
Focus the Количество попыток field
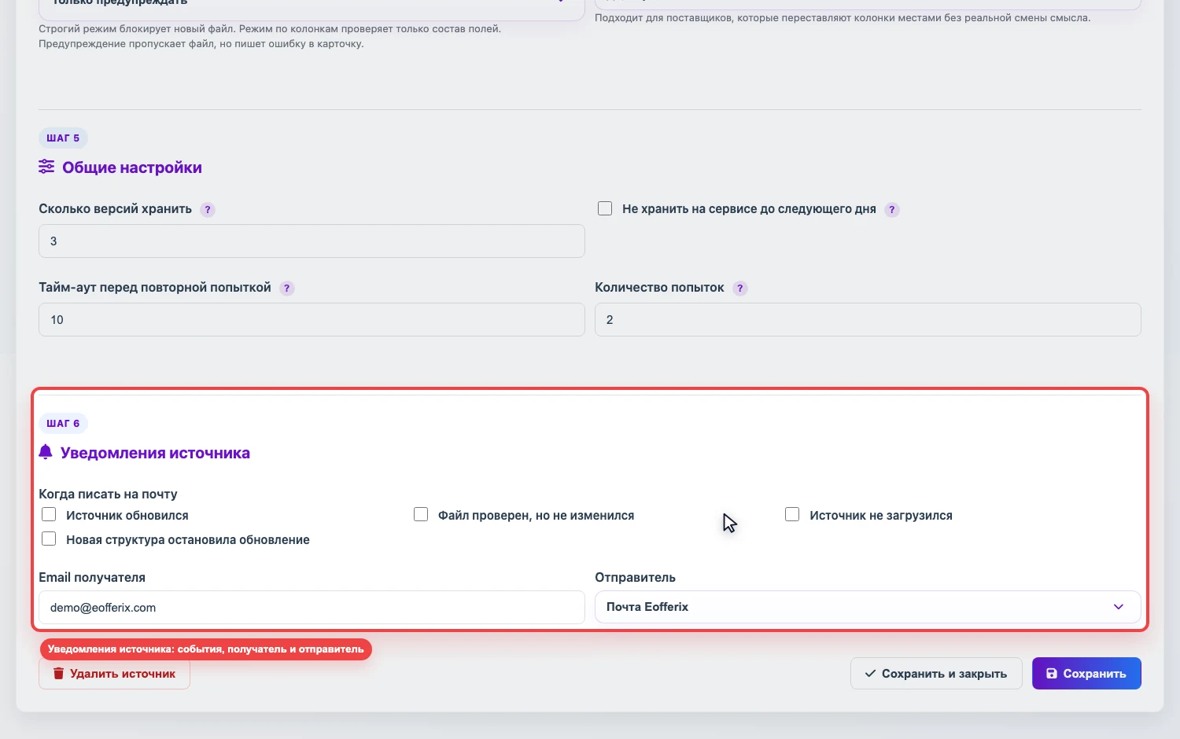click(x=868, y=320)
